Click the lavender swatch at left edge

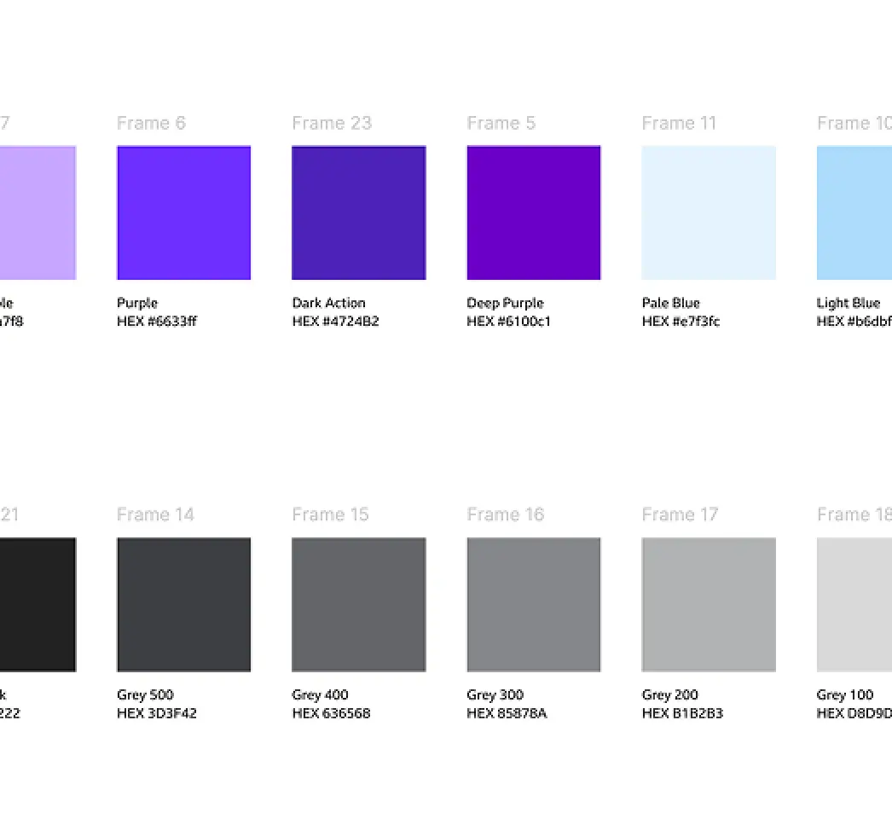click(38, 212)
